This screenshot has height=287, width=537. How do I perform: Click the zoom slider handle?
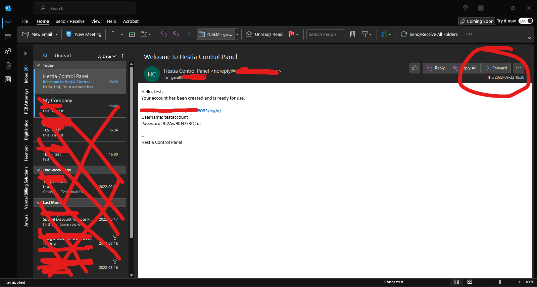tap(500, 282)
